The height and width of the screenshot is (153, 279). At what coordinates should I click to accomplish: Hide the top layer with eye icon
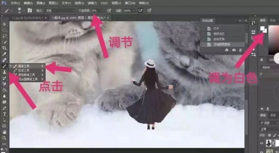pyautogui.click(x=262, y=143)
